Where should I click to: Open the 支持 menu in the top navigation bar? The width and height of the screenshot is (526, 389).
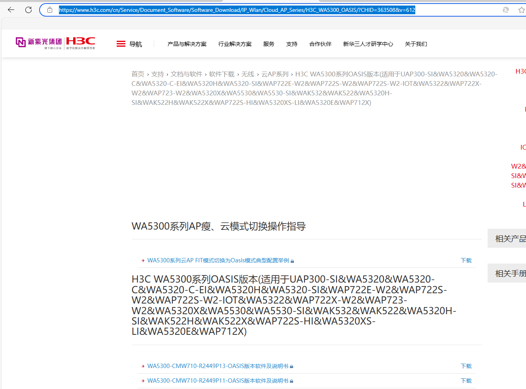(x=292, y=44)
